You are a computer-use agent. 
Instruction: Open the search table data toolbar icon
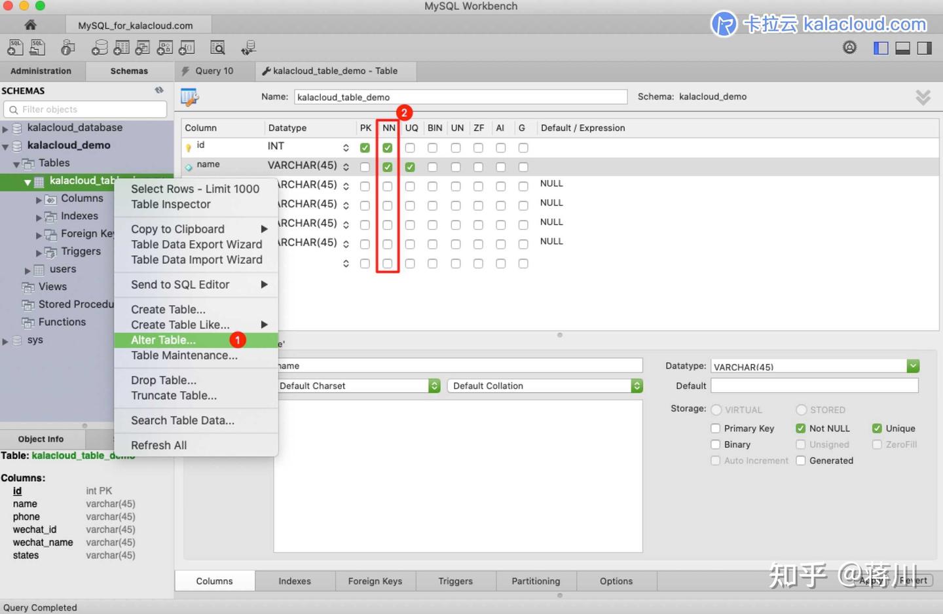(x=217, y=47)
